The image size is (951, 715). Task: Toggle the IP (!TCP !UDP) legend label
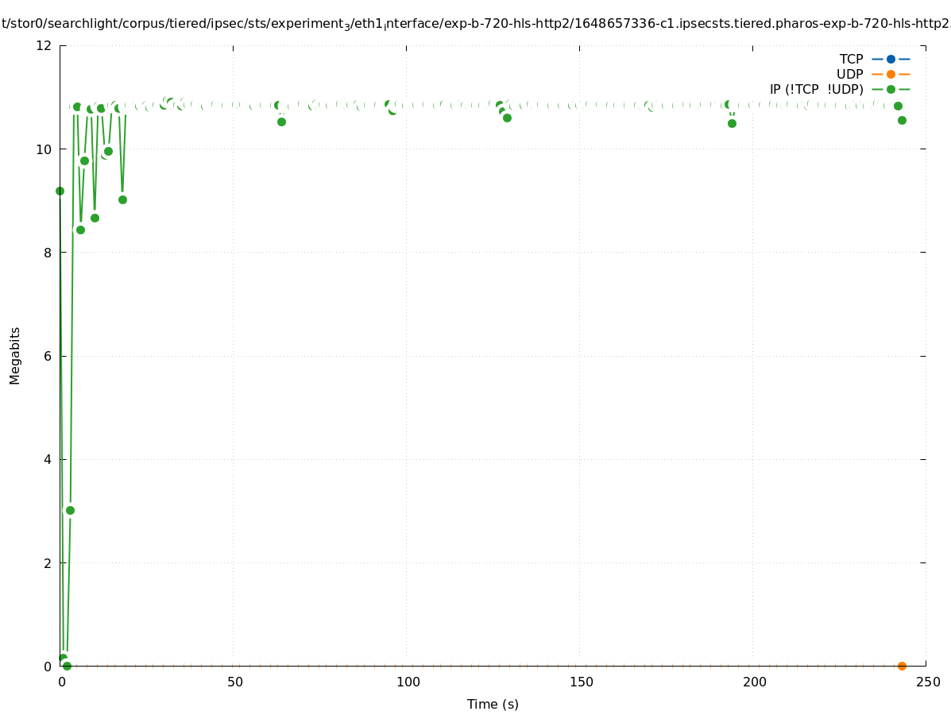[816, 89]
